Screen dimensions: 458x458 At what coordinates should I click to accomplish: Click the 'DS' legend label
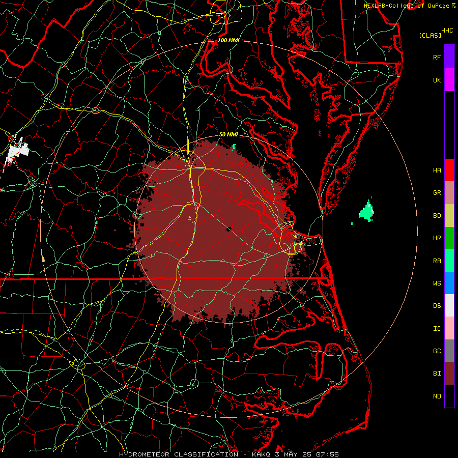pos(437,306)
